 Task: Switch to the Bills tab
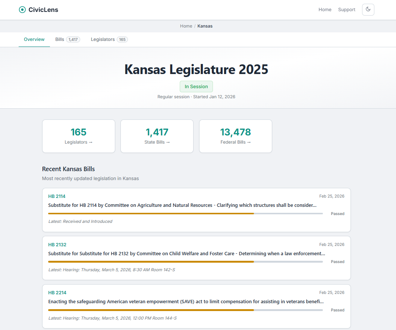[x=60, y=39]
